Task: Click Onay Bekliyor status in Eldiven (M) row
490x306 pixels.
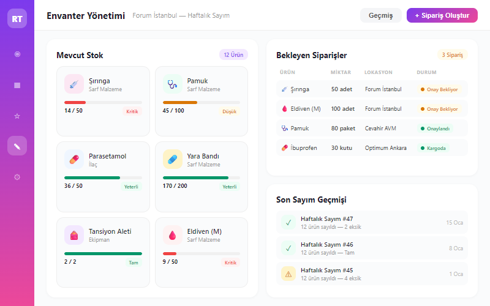Action: [x=439, y=109]
